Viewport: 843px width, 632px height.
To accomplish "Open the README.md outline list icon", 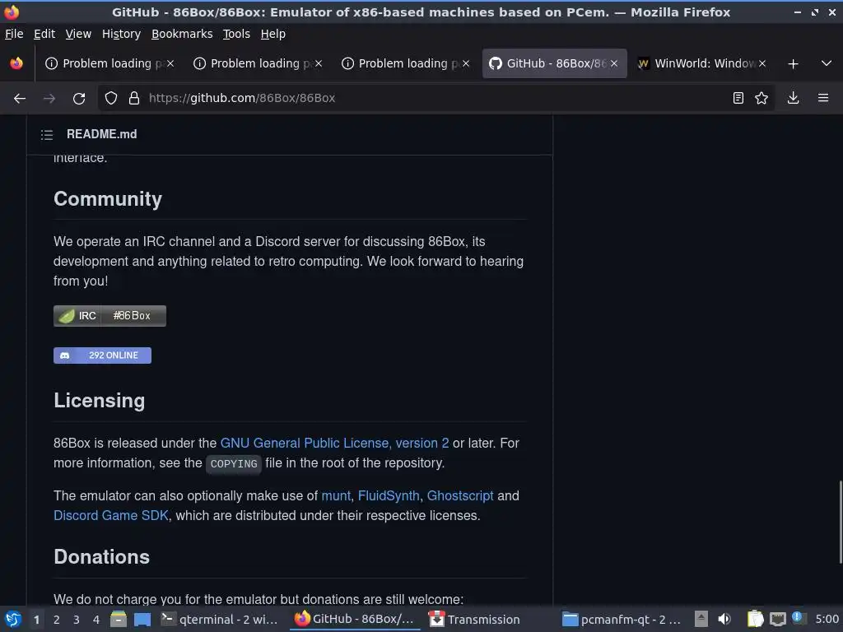I will tap(47, 135).
